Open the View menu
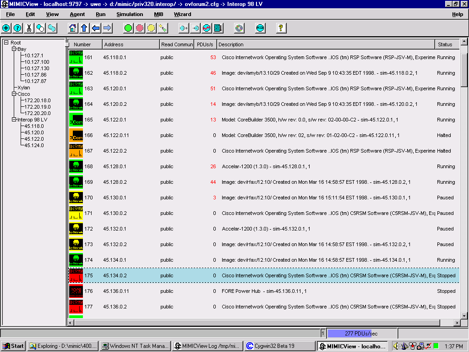469x352 pixels. pyautogui.click(x=52, y=14)
